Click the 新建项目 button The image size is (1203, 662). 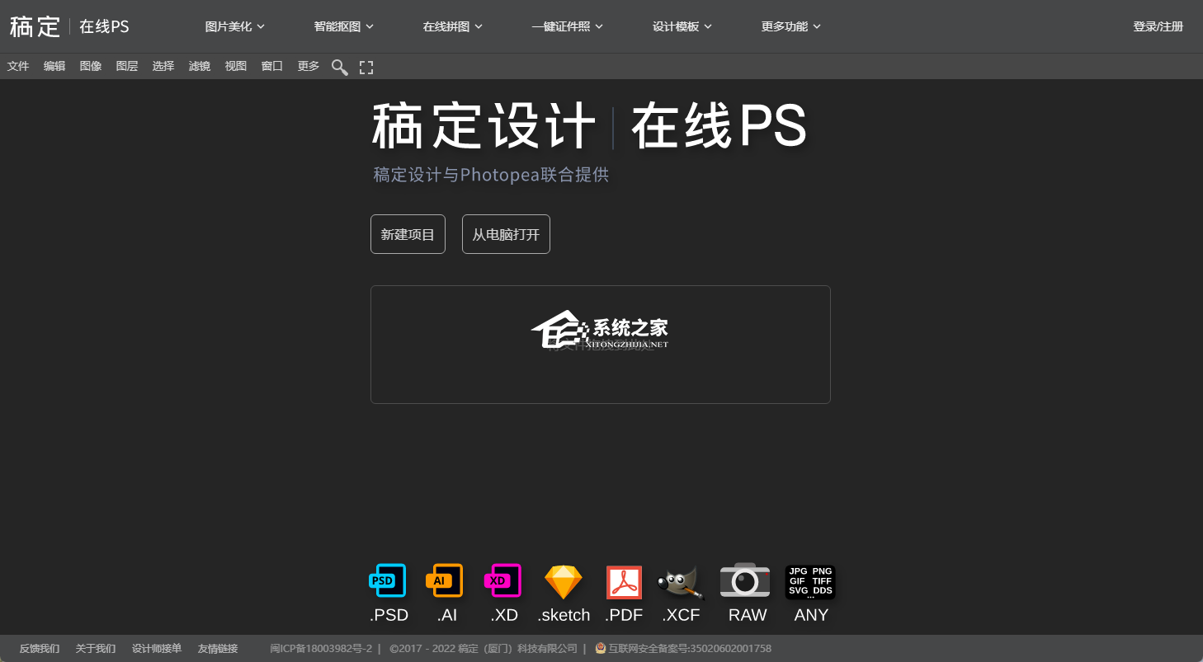click(408, 234)
